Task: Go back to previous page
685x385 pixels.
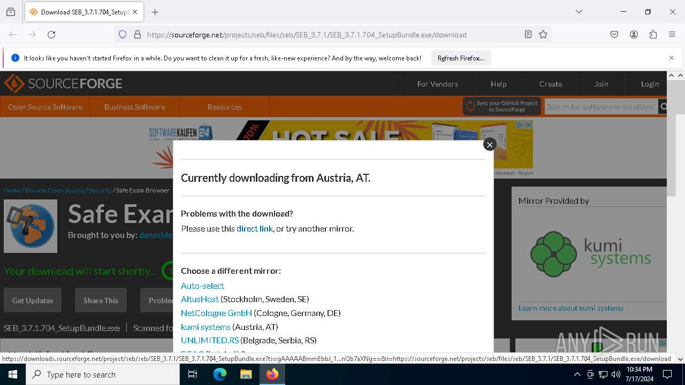Action: pos(13,35)
